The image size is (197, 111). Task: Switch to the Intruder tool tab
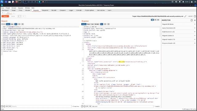tap(28, 10)
